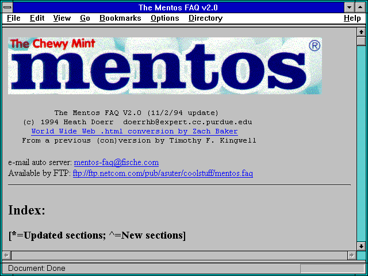Open the window control menu box
The width and height of the screenshot is (368, 276).
pos(7,7)
